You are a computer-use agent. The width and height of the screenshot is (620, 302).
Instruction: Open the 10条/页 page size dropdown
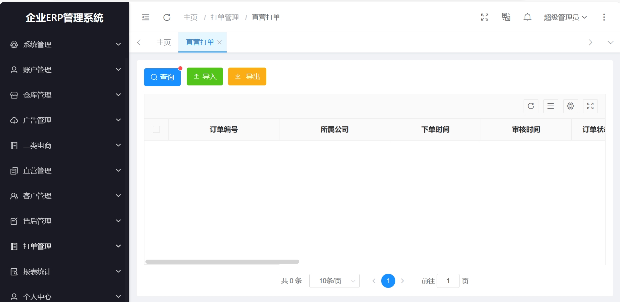click(334, 281)
